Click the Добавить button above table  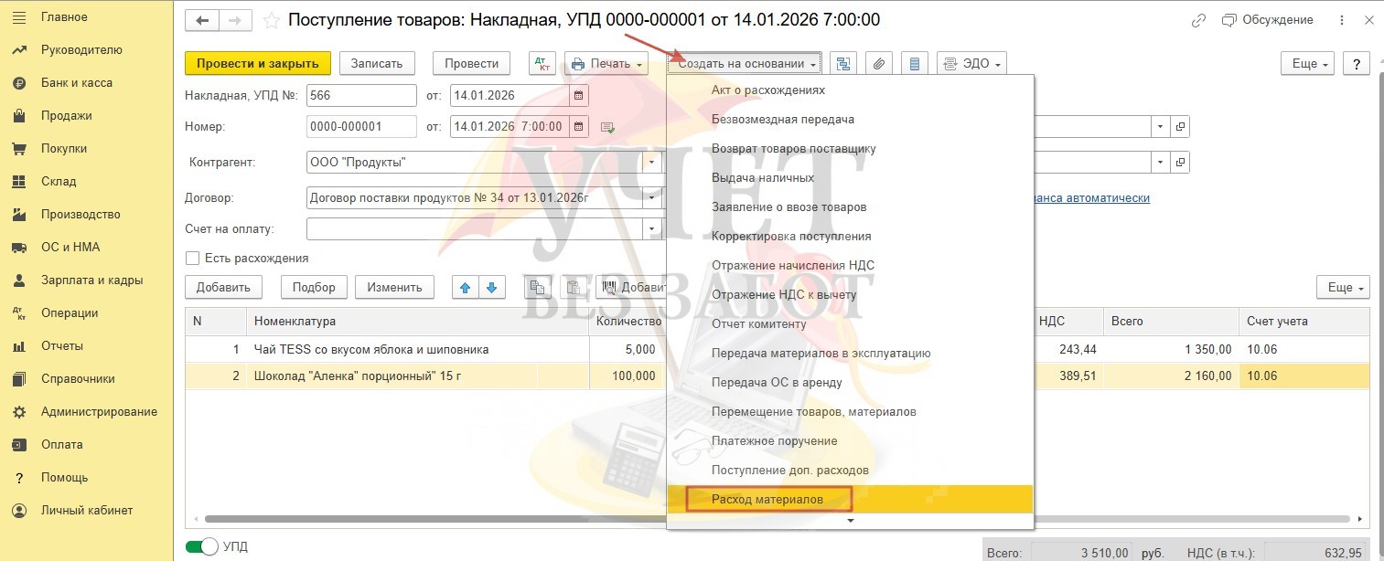pyautogui.click(x=223, y=287)
